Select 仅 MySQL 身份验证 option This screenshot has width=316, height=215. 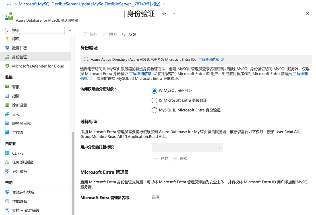click(x=154, y=91)
